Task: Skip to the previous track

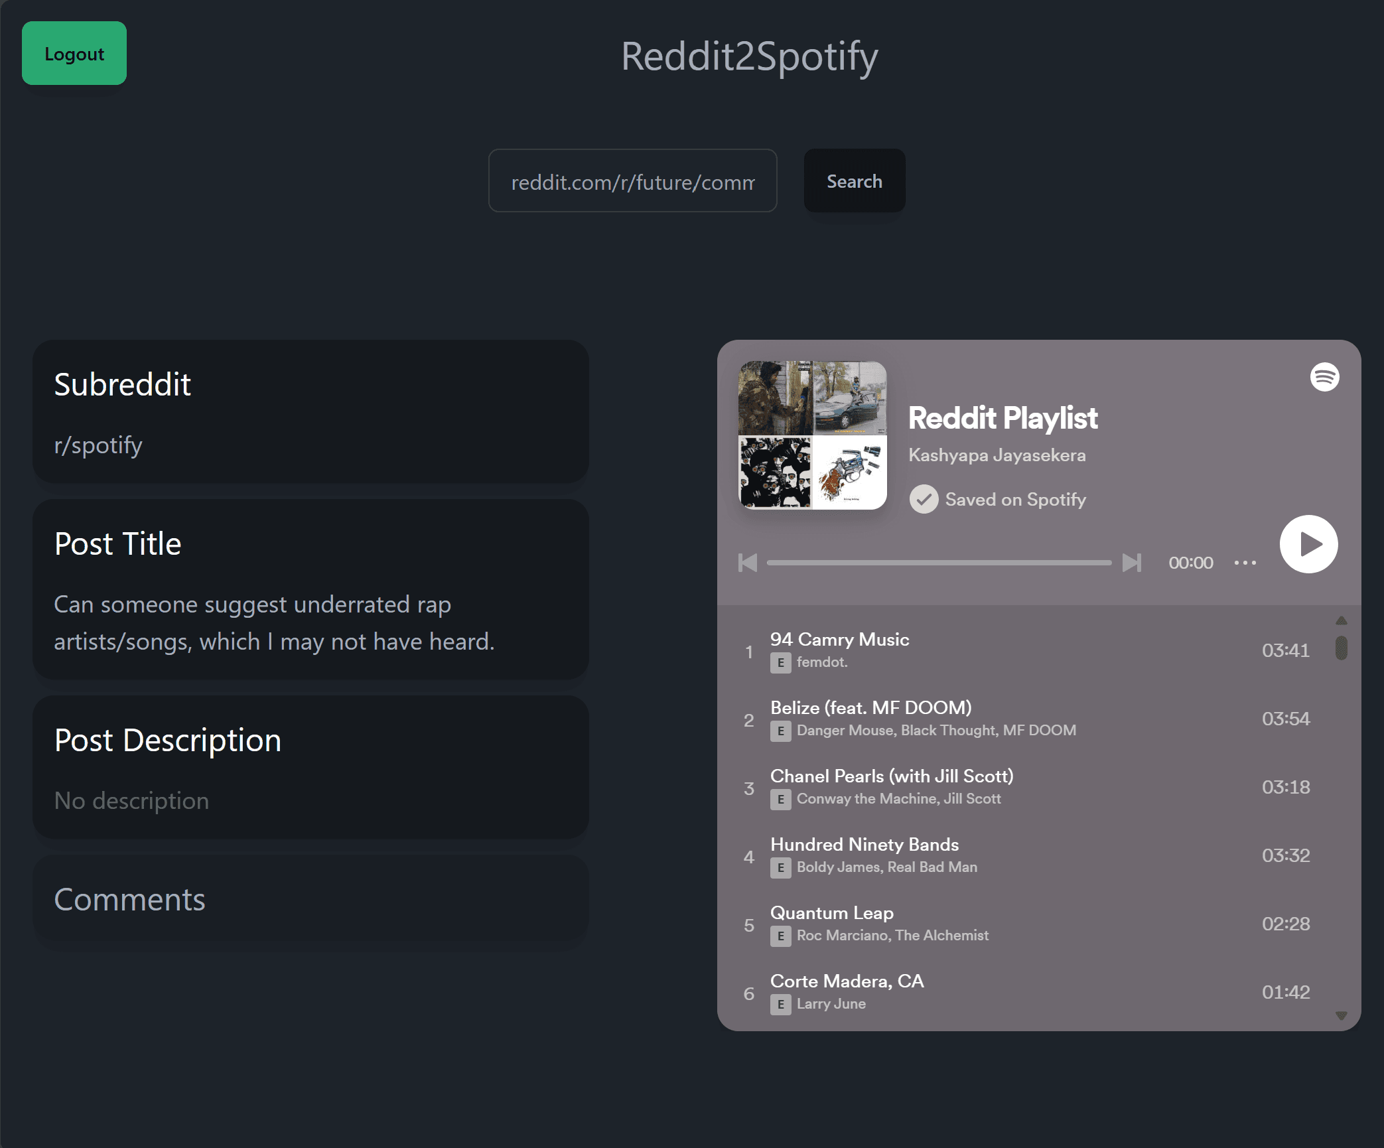Action: 748,563
